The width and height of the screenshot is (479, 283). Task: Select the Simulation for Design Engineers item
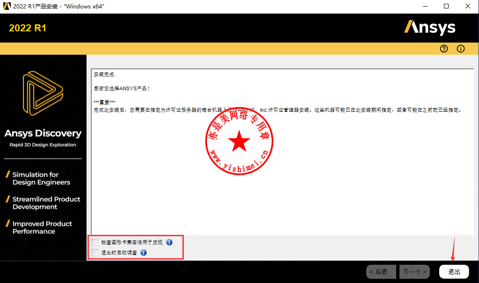(x=41, y=178)
